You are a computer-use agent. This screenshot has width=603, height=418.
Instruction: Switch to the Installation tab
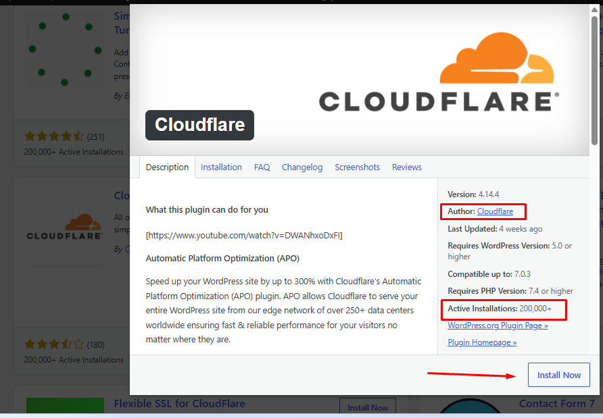point(221,167)
